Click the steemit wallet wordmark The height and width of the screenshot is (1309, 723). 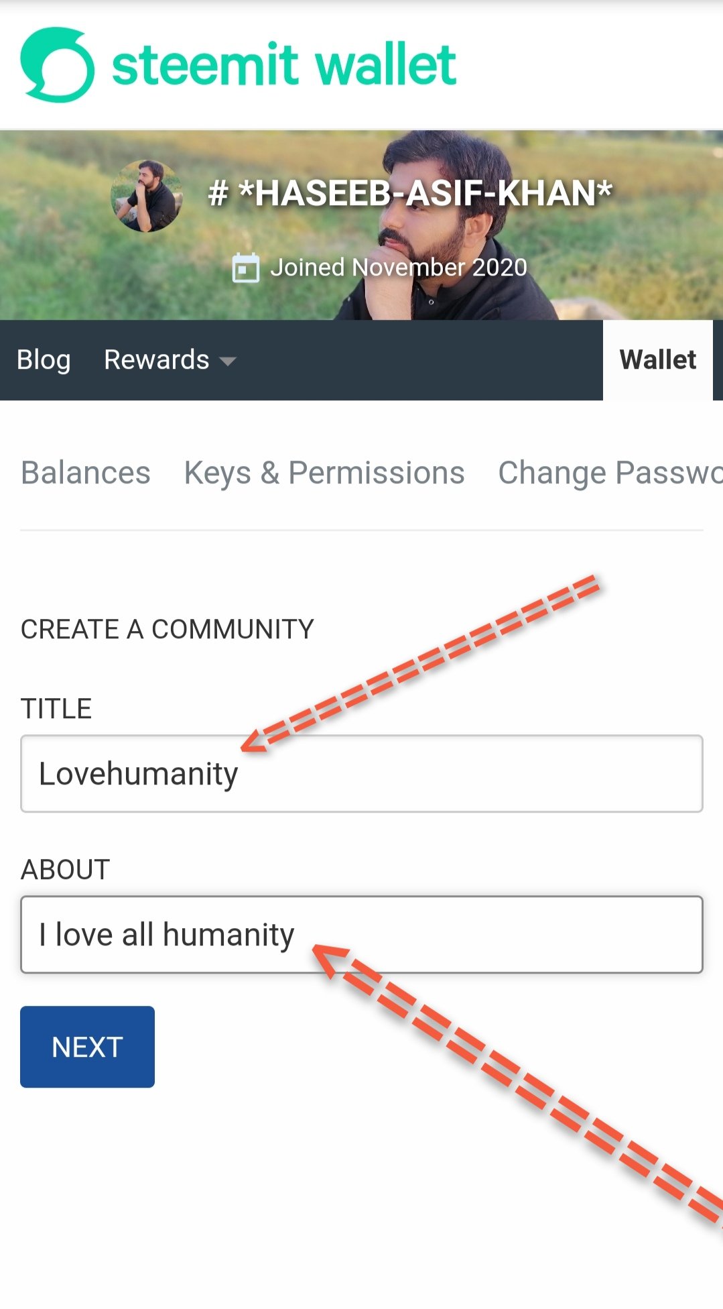[x=284, y=65]
